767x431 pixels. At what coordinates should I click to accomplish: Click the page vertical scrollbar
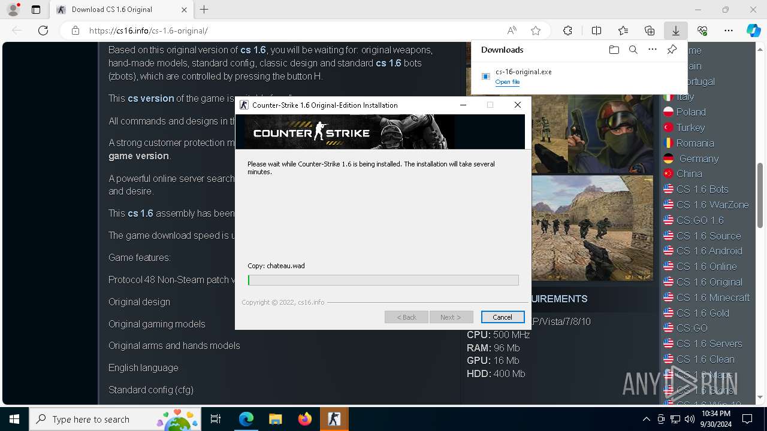760,195
